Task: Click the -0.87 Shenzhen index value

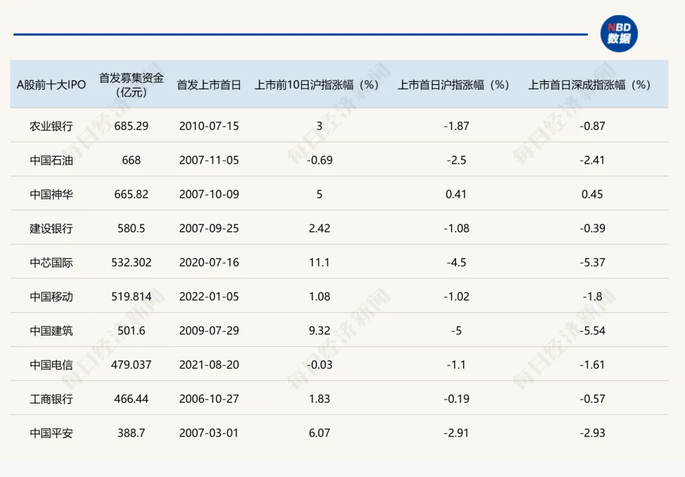Action: click(592, 126)
